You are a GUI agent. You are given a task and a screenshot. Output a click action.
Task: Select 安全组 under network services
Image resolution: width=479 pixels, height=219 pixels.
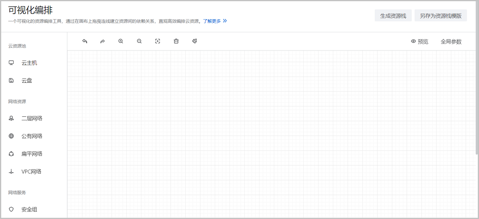(29, 209)
